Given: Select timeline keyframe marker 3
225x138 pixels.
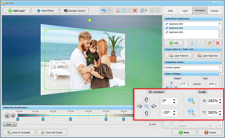Looking at the screenshot, I should pos(71,119).
